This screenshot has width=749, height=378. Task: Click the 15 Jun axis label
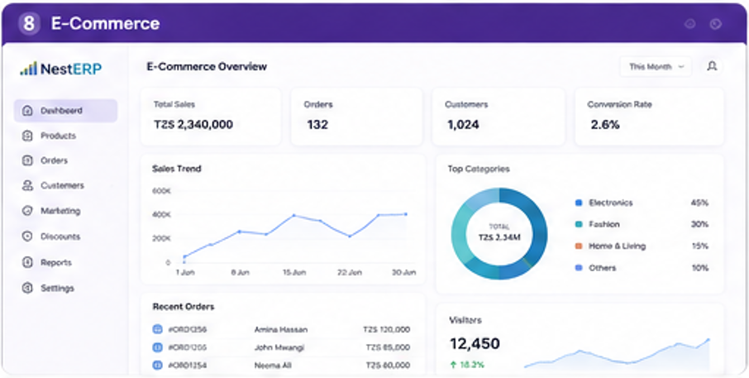(293, 272)
